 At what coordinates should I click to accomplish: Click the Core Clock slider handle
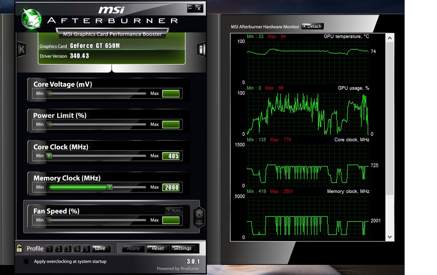pyautogui.click(x=50, y=156)
